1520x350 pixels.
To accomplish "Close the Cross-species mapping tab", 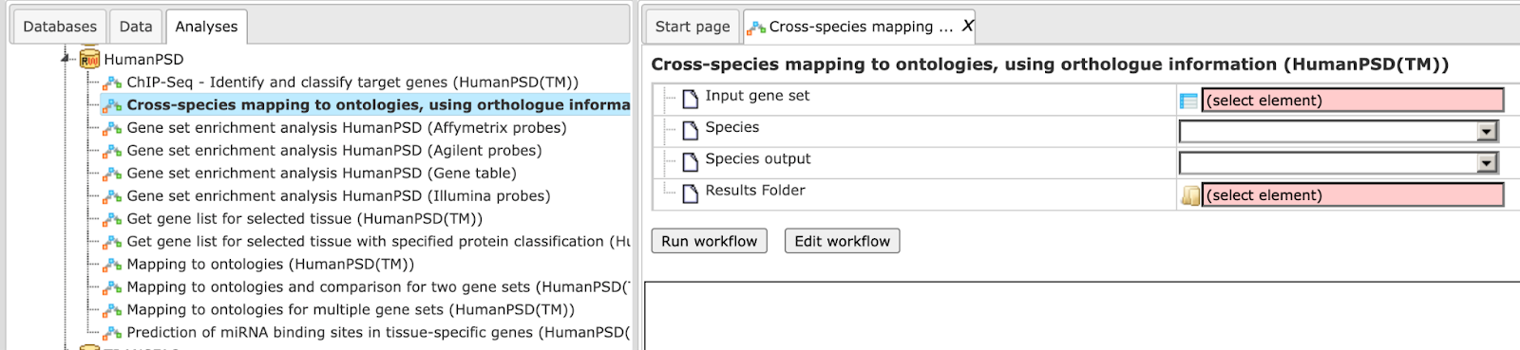I will click(x=967, y=26).
